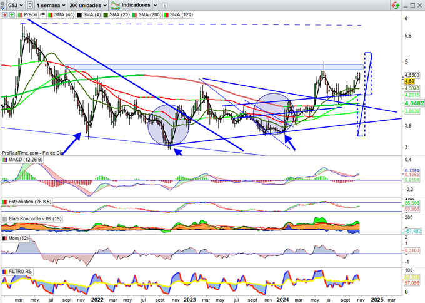Click the 2023 year label on the time axis

pos(190,300)
